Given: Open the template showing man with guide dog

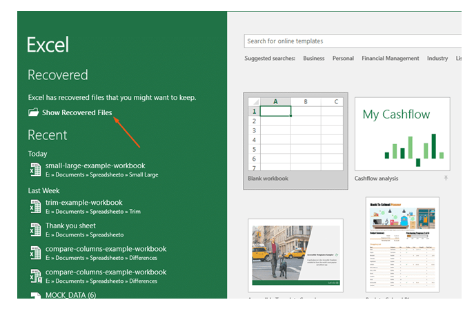Looking at the screenshot, I should point(295,252).
